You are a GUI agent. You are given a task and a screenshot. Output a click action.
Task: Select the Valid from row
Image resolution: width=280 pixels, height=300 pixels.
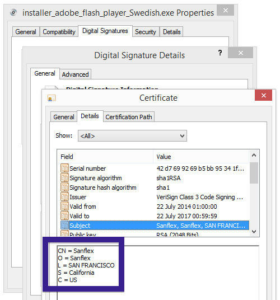(155, 207)
